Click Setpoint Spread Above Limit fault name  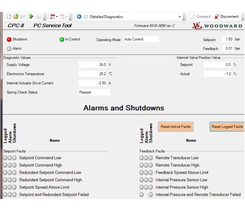[x=44, y=187]
